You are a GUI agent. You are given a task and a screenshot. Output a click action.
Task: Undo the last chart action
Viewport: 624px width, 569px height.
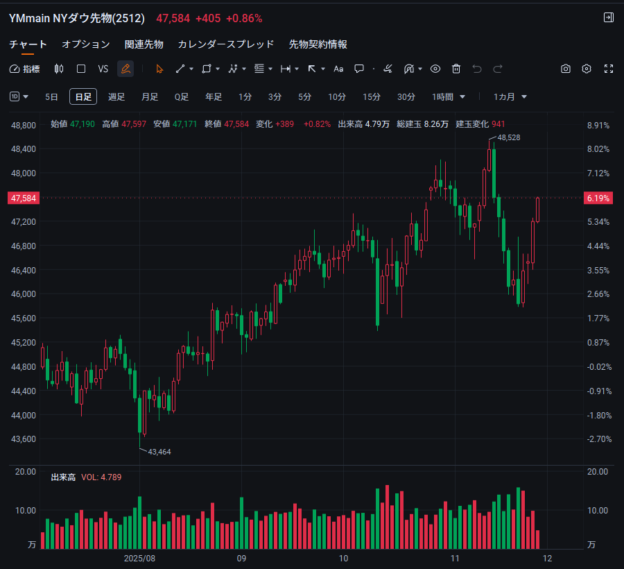(476, 69)
